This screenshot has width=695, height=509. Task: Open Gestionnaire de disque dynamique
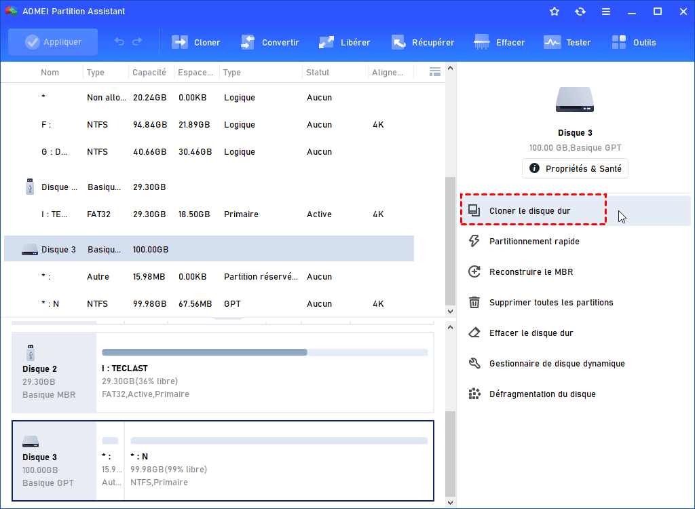[x=576, y=364]
